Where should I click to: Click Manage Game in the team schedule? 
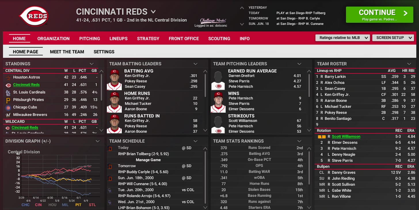(148, 160)
